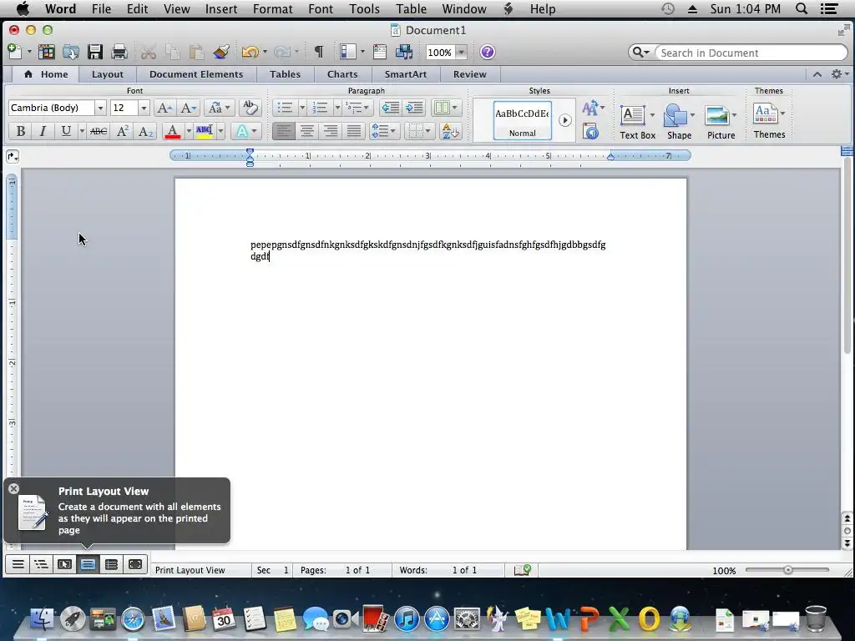
Task: Adjust the zoom slider in status bar
Action: (787, 570)
